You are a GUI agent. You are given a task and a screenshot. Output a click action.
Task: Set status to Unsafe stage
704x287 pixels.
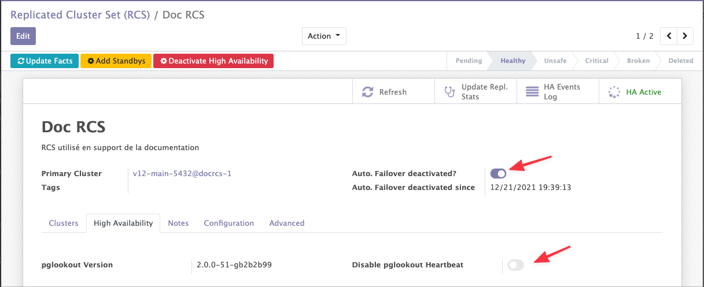[x=555, y=61]
